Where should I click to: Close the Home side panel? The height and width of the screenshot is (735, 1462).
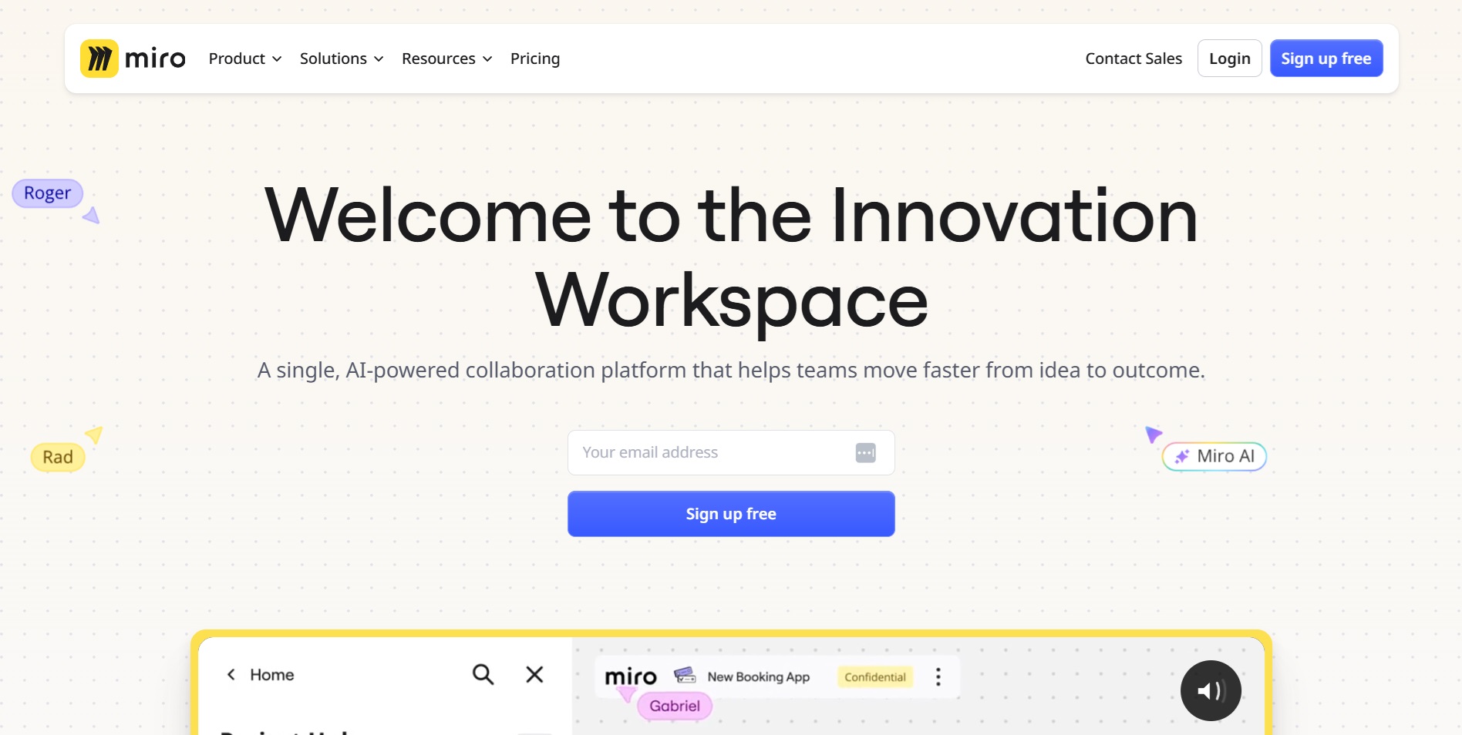[x=534, y=675]
